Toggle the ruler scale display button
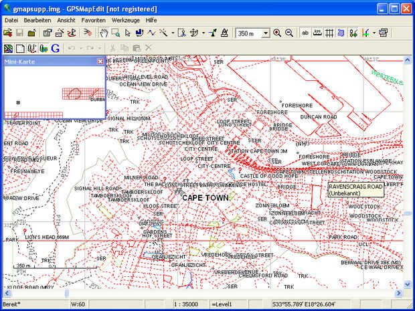 [x=317, y=33]
